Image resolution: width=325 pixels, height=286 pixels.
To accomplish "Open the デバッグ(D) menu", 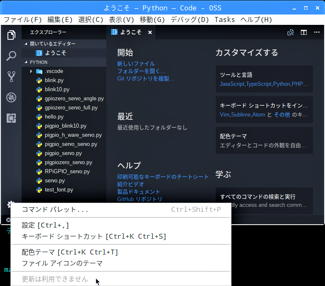I will click(190, 19).
